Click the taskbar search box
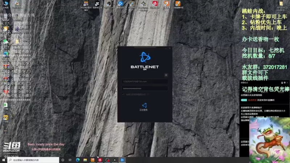290x163 pixels. point(33,160)
